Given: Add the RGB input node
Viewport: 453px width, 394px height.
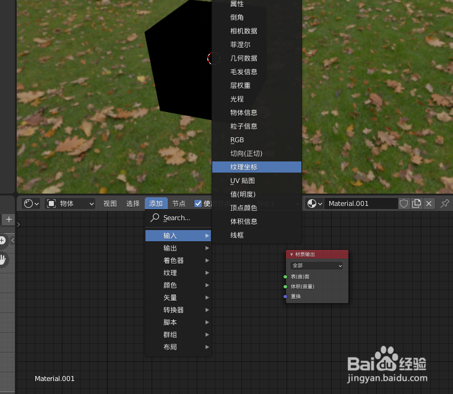Looking at the screenshot, I should coord(257,140).
